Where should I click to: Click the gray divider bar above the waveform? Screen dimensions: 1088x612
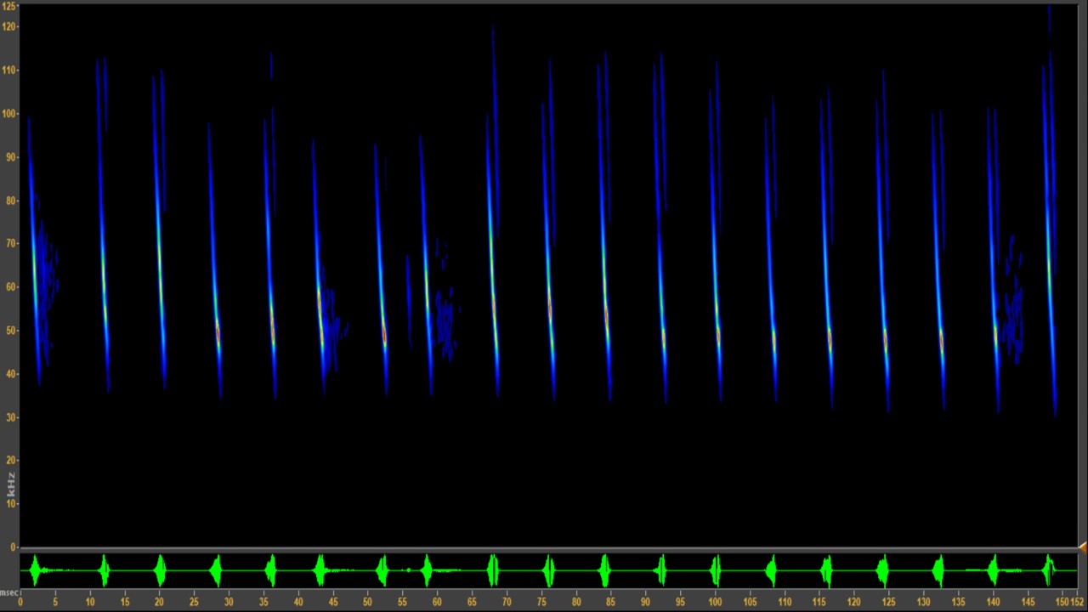(544, 549)
